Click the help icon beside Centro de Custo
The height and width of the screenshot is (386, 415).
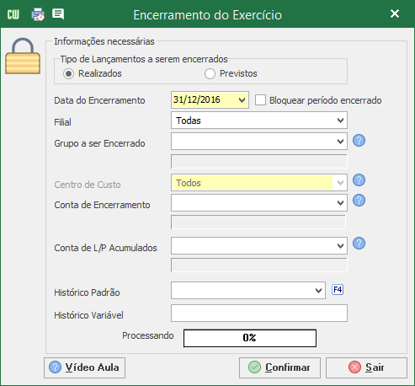pyautogui.click(x=359, y=180)
